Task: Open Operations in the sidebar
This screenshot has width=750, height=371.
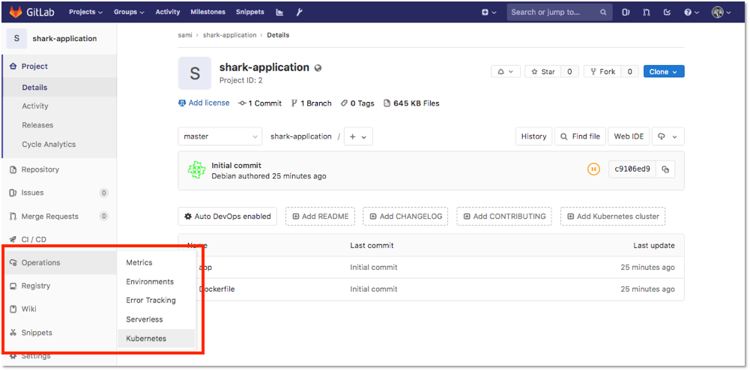Action: tap(59, 262)
